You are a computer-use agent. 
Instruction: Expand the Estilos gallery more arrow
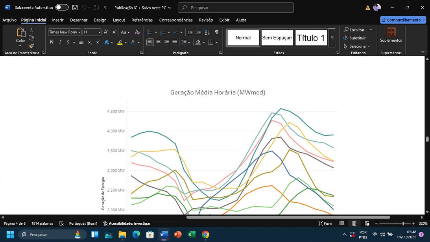click(x=332, y=38)
